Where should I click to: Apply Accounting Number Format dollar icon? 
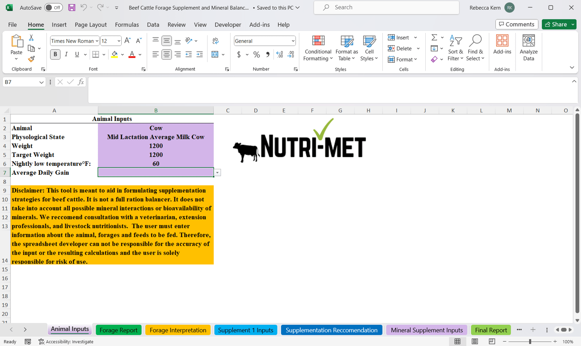click(x=239, y=55)
